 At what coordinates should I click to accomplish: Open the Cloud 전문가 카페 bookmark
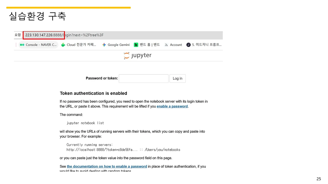81,45
